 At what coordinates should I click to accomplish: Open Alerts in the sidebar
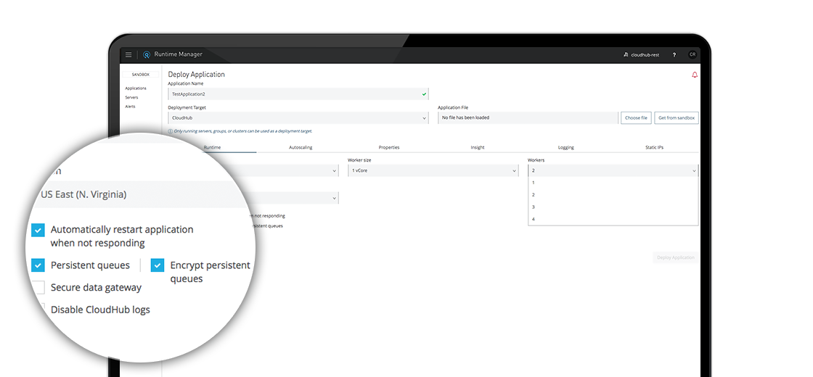point(130,107)
